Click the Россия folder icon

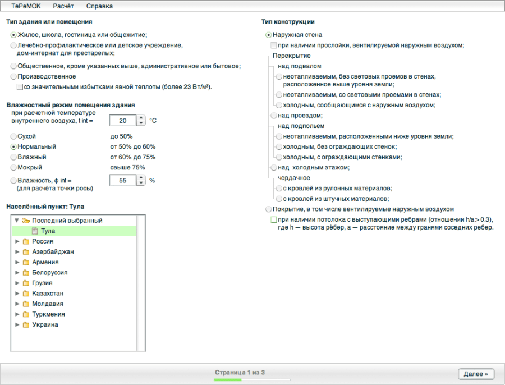coord(26,241)
